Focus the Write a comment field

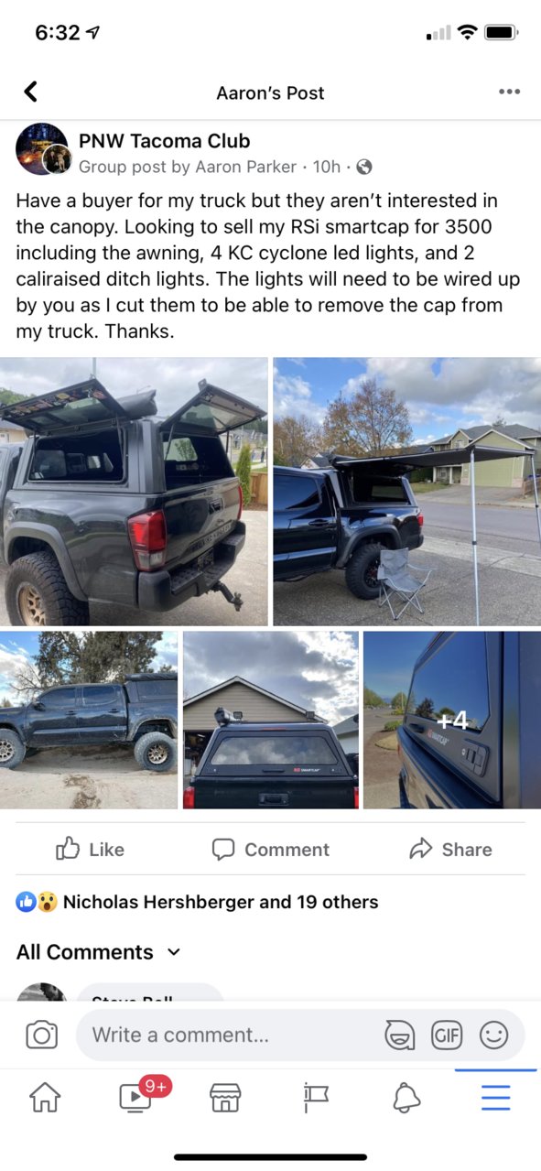pos(229,1035)
